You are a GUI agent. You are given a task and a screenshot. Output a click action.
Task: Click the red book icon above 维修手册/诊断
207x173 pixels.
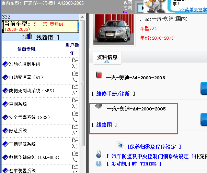point(99,75)
